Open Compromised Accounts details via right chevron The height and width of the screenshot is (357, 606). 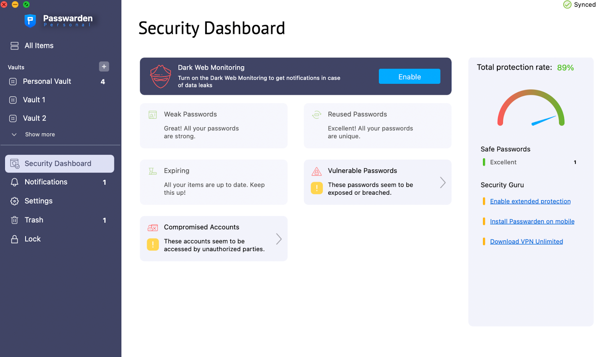pos(279,239)
